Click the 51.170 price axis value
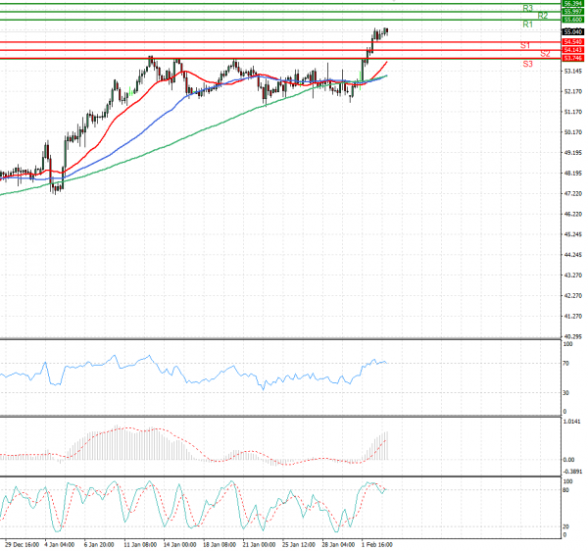This screenshot has height=551, width=588. point(573,112)
